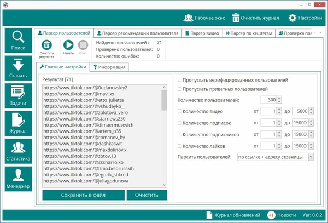Switch to Парсер видео tab
This screenshot has height=223, width=328.
point(202,33)
